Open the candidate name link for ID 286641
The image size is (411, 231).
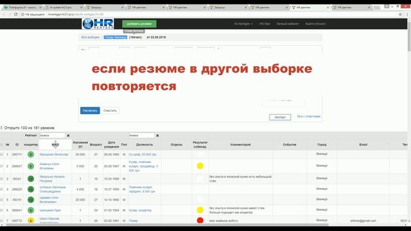click(x=50, y=210)
